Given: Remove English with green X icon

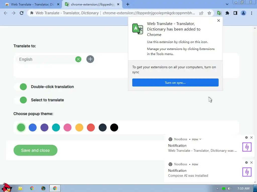Looking at the screenshot, I should coord(78,59).
